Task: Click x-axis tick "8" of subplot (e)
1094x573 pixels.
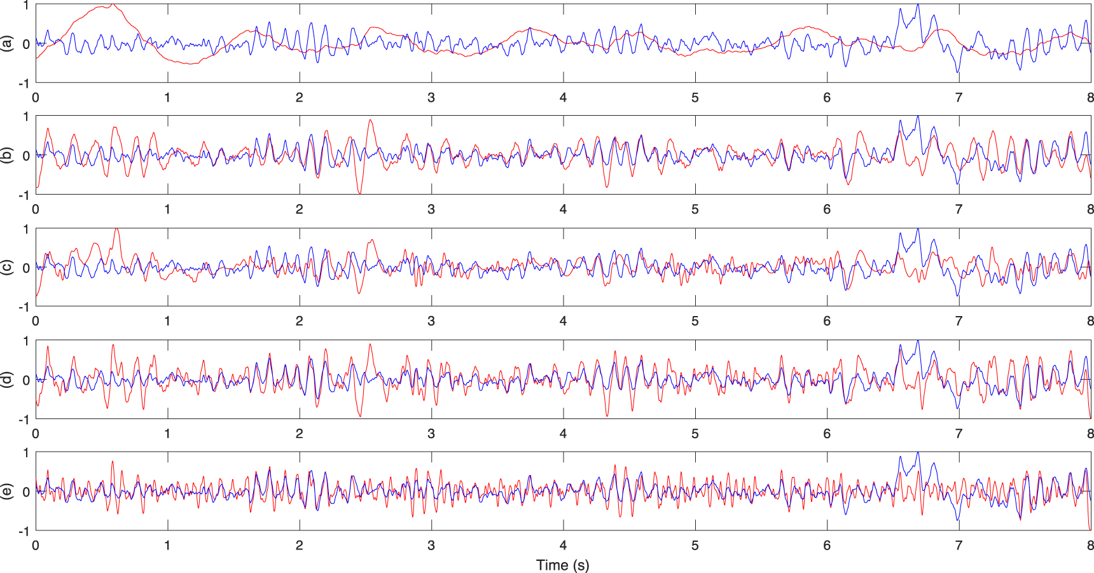Action: (1090, 545)
